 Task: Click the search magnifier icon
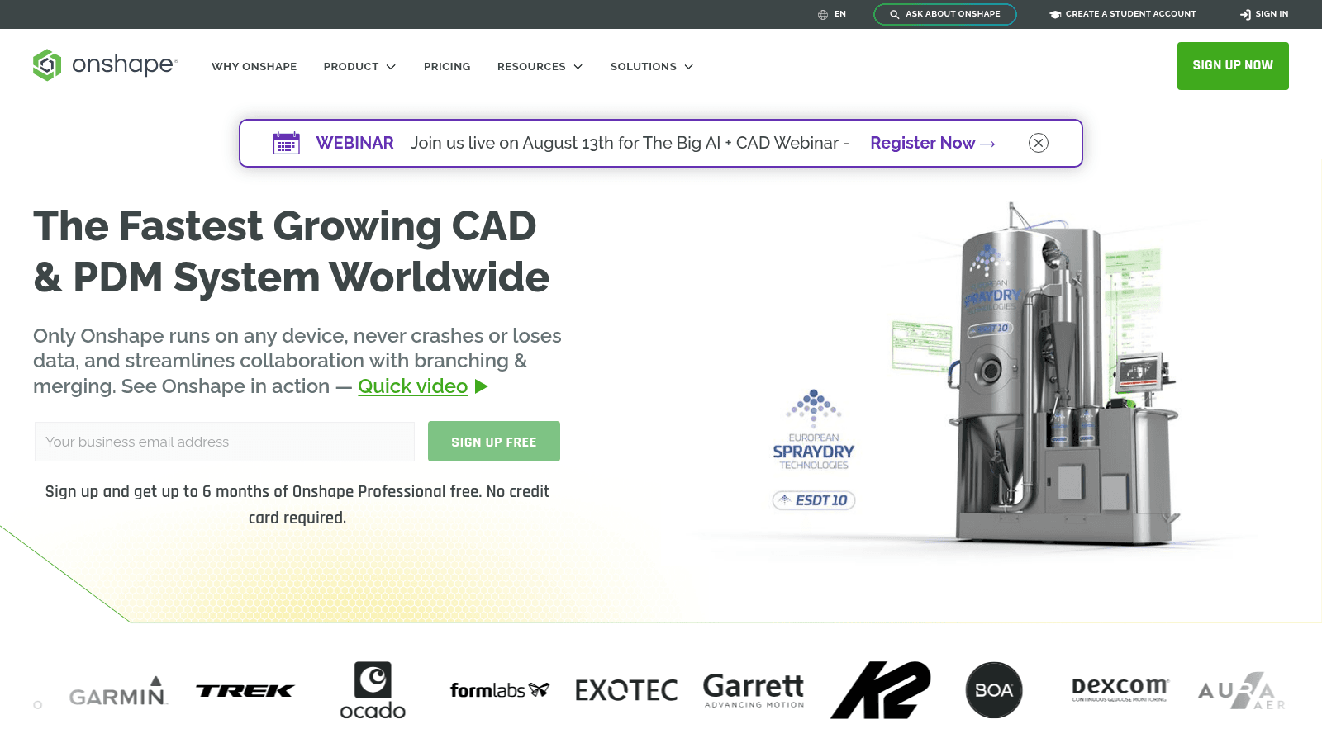coord(894,14)
